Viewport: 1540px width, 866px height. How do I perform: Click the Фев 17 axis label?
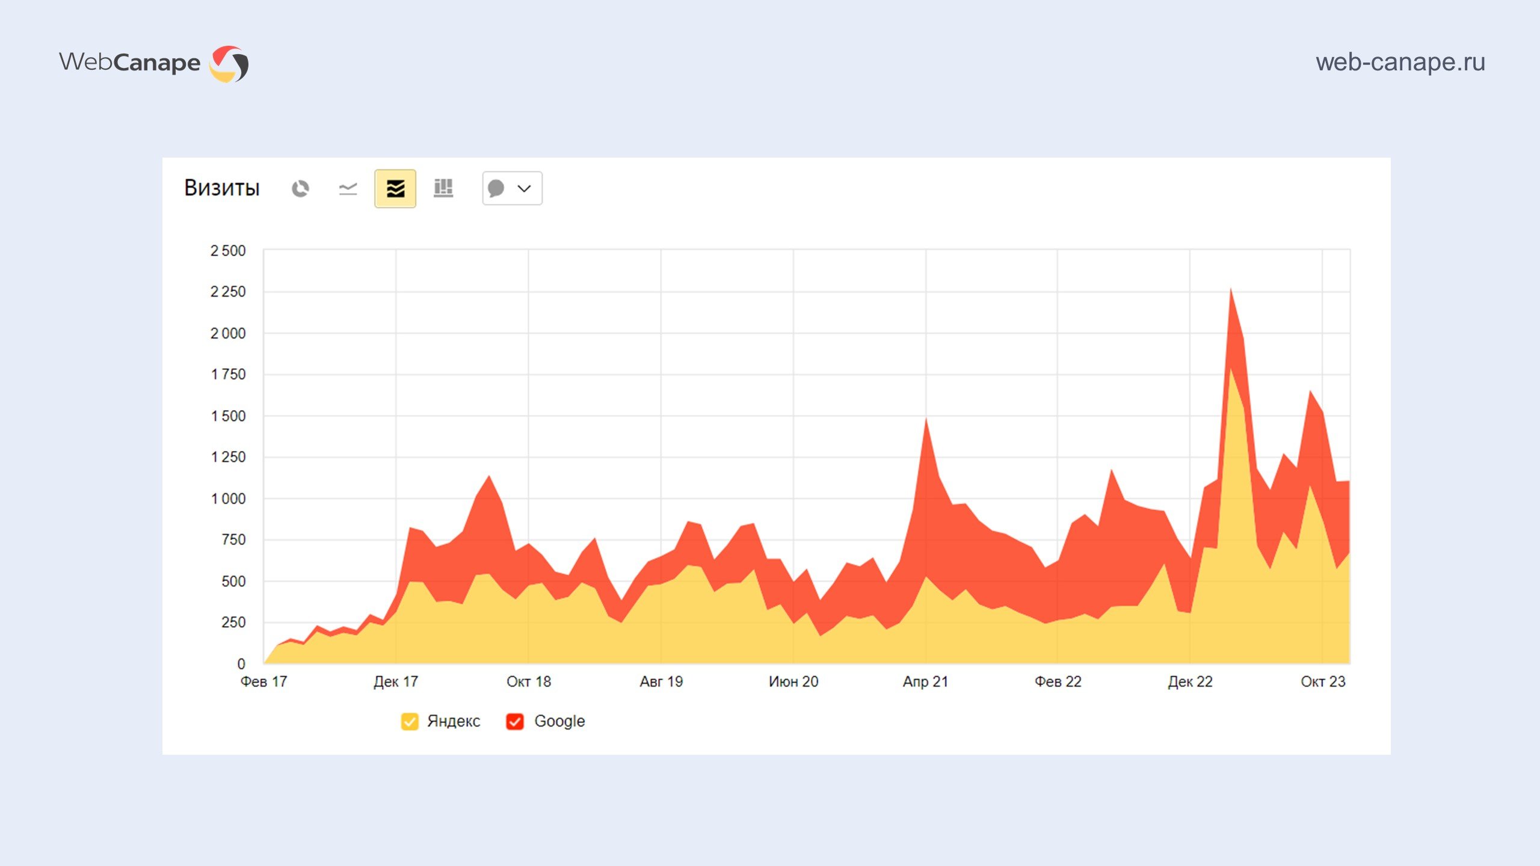[264, 681]
